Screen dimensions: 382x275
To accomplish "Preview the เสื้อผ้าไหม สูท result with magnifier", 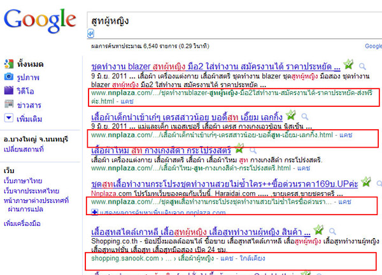I will [x=253, y=150].
